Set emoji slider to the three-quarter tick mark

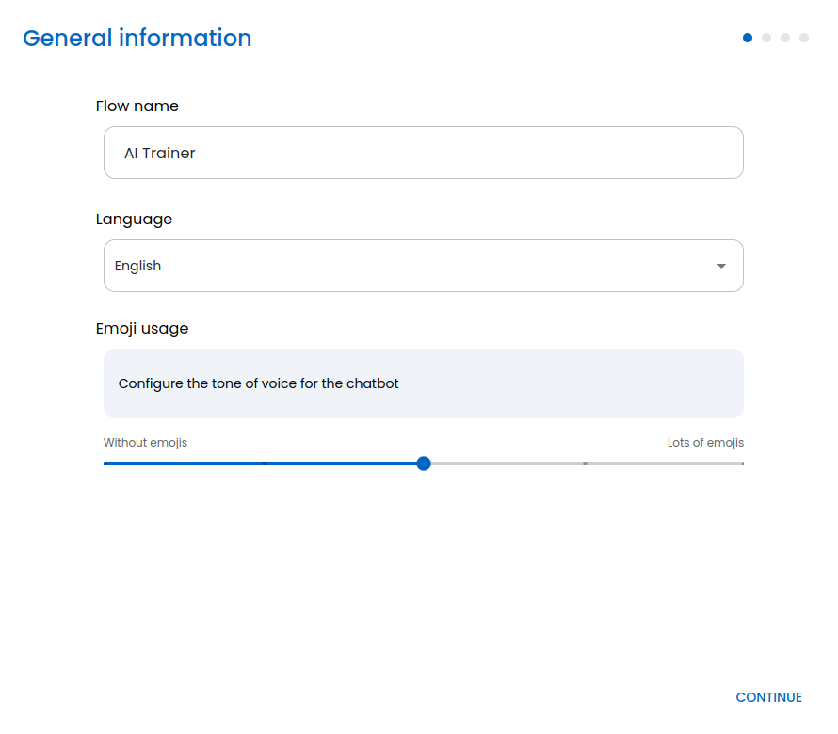[586, 464]
